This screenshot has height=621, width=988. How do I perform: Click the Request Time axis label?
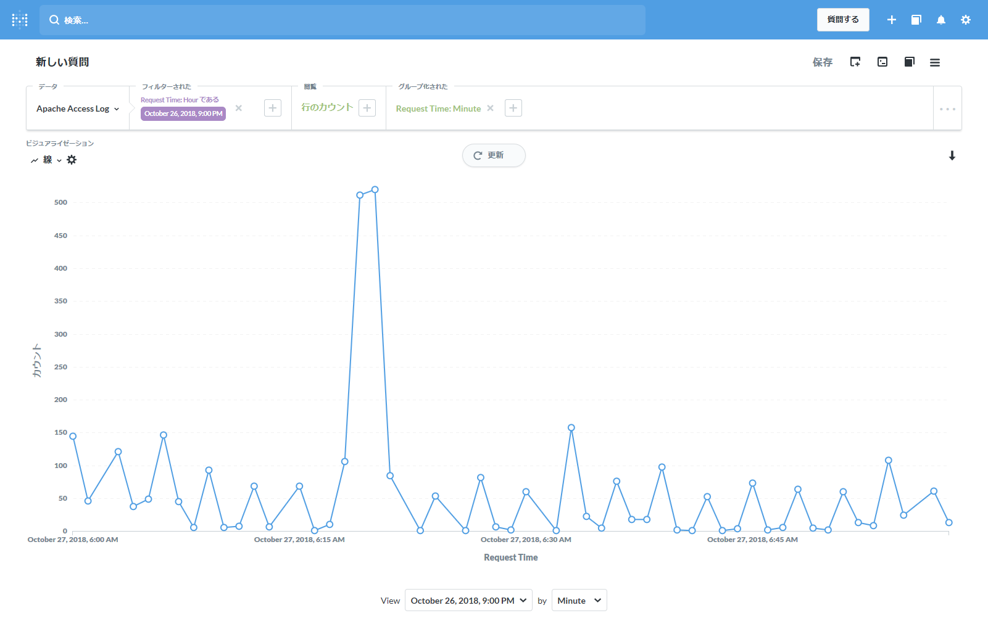tap(511, 557)
